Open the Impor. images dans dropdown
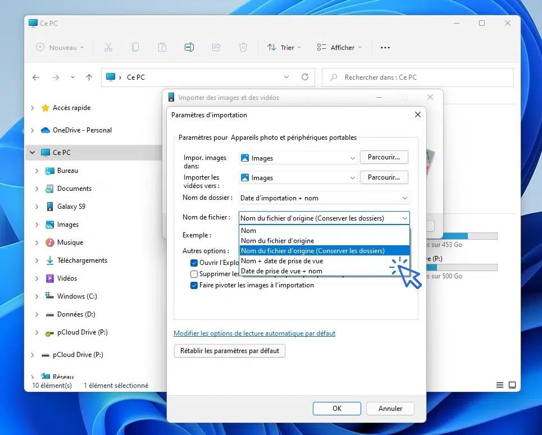Screen dimensions: 542x435 298,158
